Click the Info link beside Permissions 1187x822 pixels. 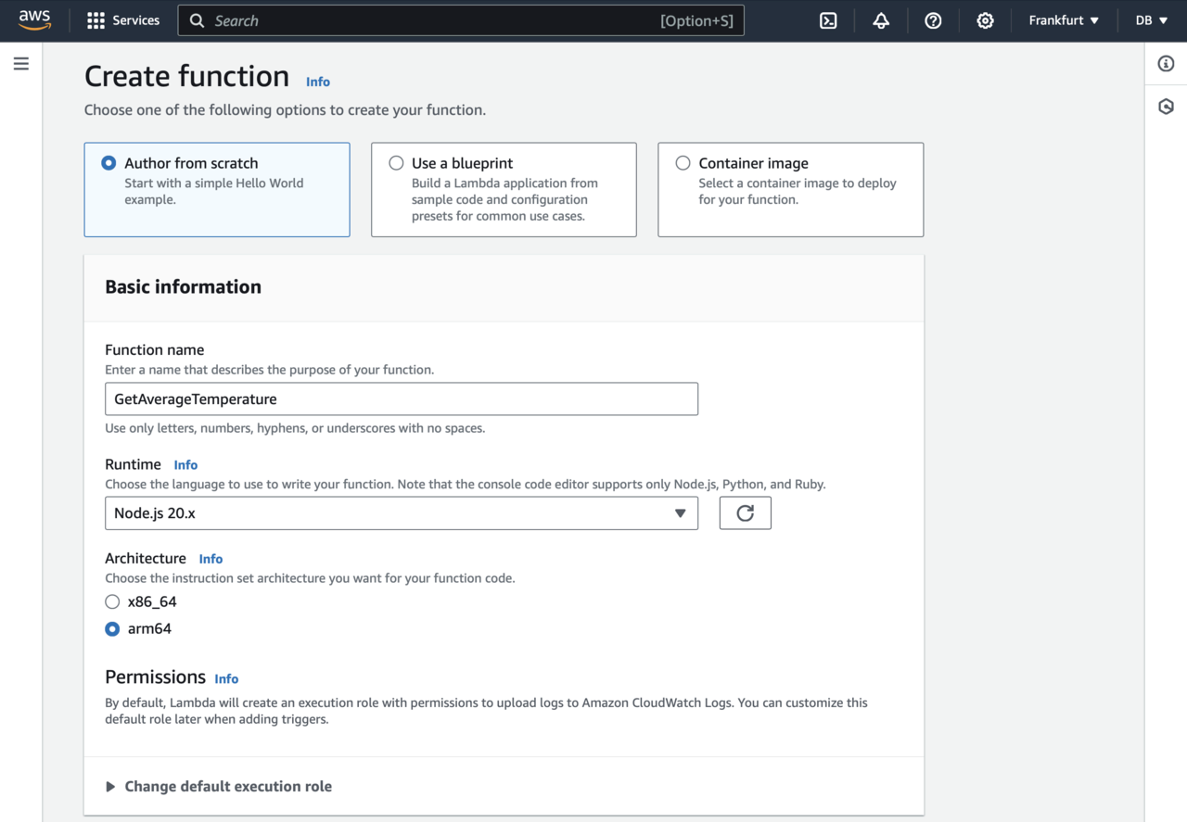pyautogui.click(x=226, y=679)
